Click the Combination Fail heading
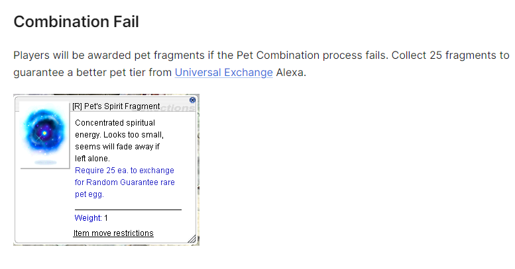Viewport: 515px width, 269px height. [x=76, y=21]
